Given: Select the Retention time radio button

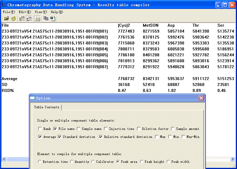Looking at the screenshot, I should click(40, 162).
